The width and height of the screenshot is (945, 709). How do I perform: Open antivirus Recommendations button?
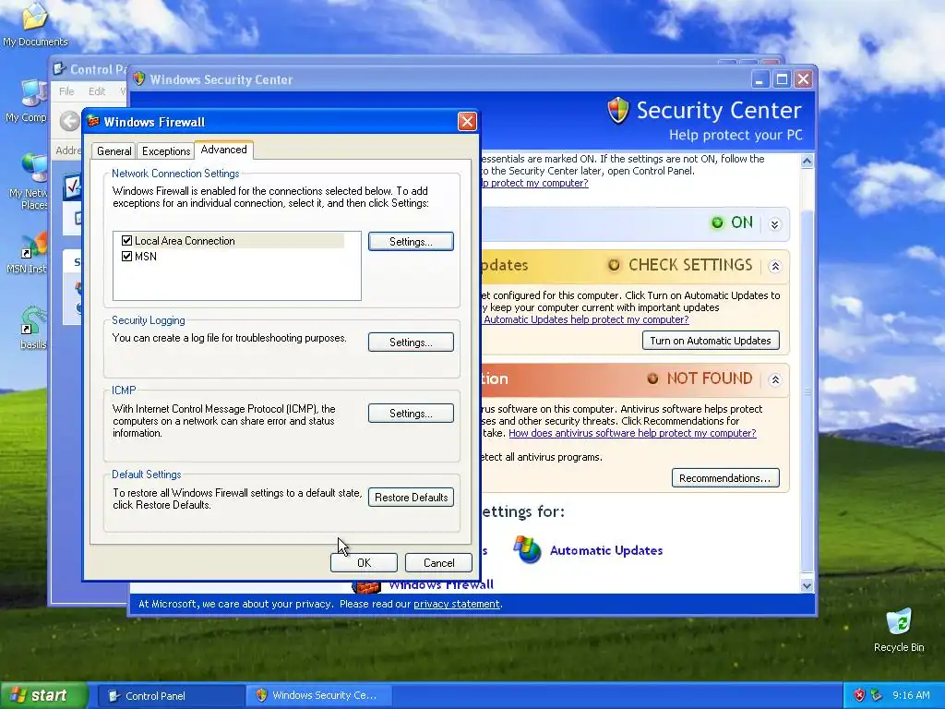(725, 478)
